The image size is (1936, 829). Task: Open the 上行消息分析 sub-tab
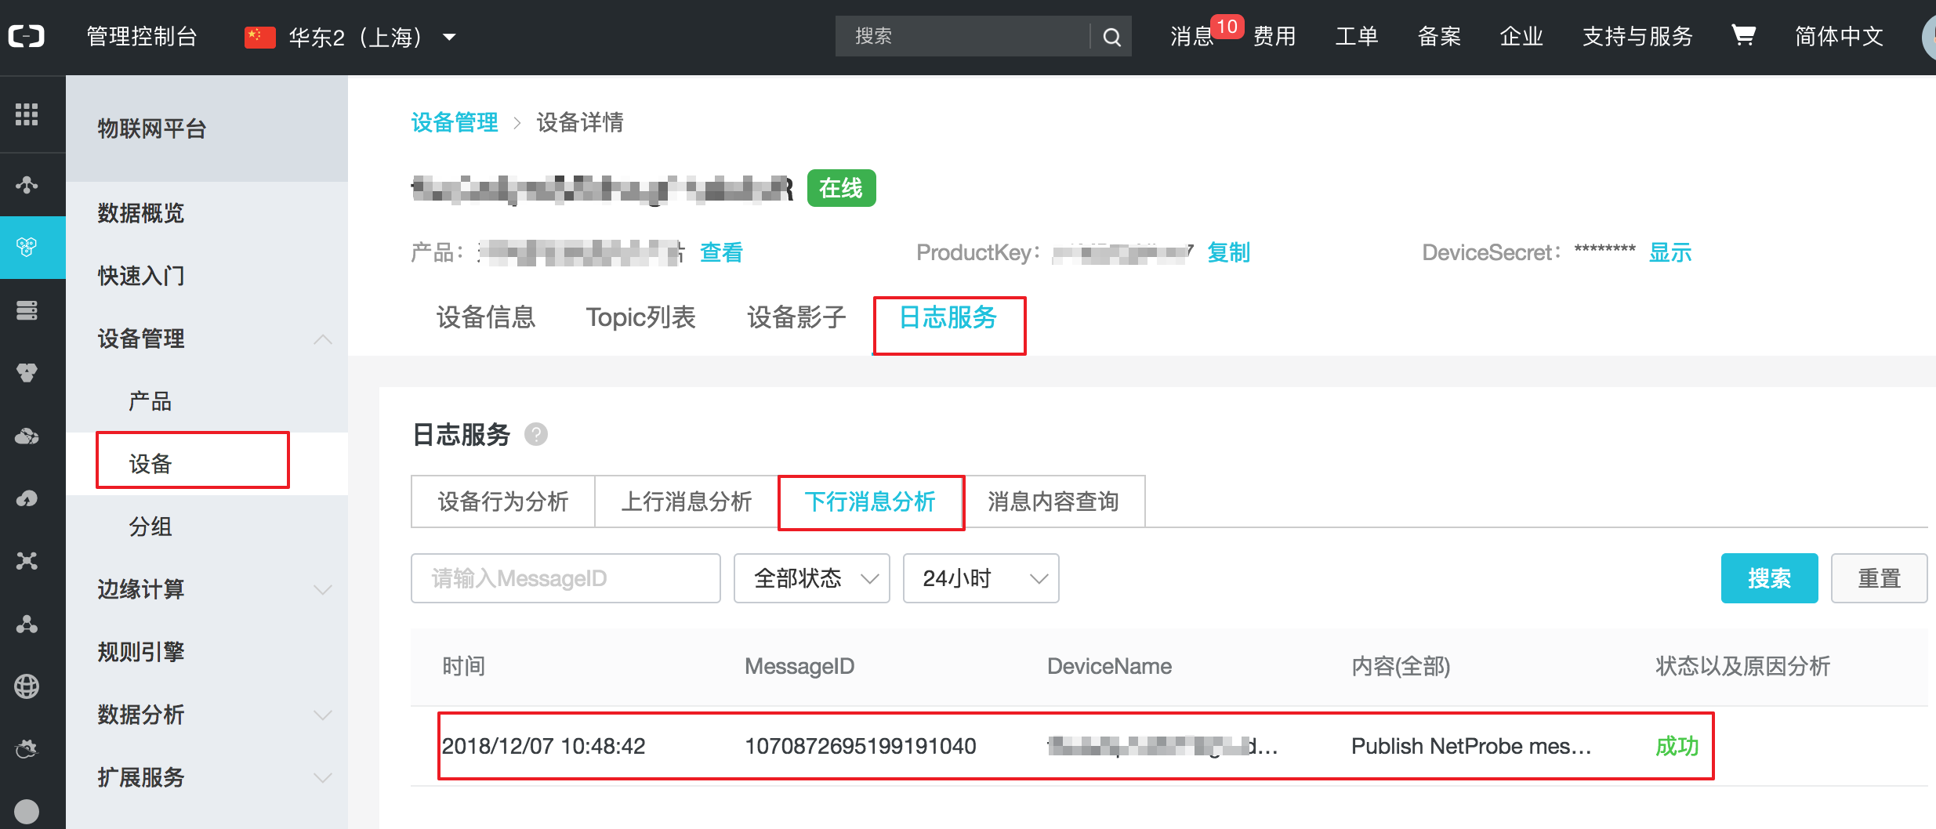[687, 501]
